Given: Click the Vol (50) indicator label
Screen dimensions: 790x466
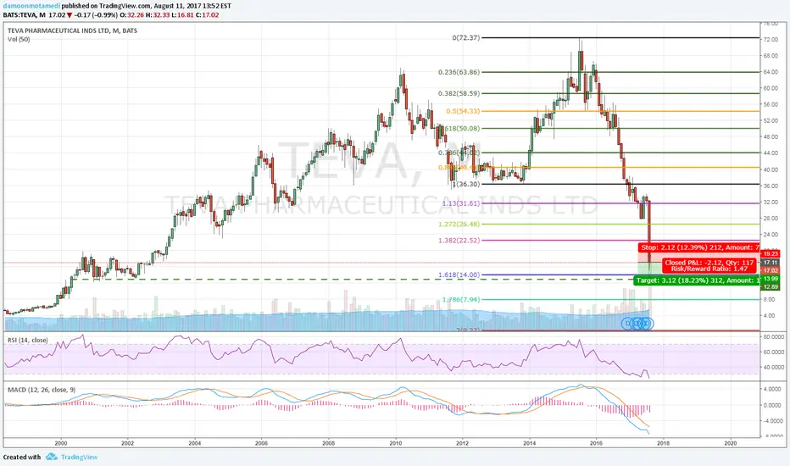Looking at the screenshot, I should tap(19, 39).
